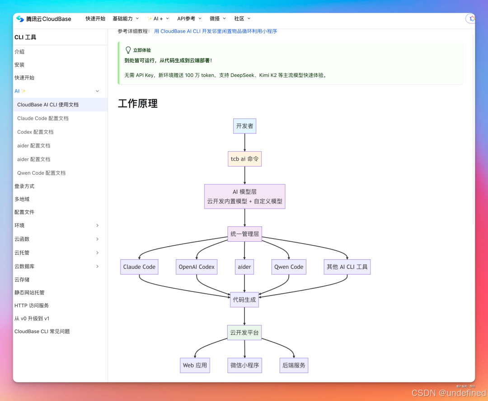This screenshot has width=488, height=401.
Task: Open the 社区 navigation dropdown
Action: 242,19
